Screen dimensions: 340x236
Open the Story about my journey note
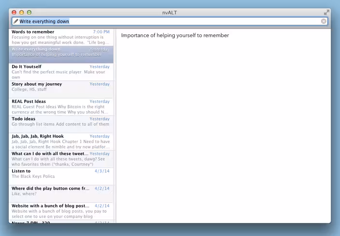pos(61,89)
